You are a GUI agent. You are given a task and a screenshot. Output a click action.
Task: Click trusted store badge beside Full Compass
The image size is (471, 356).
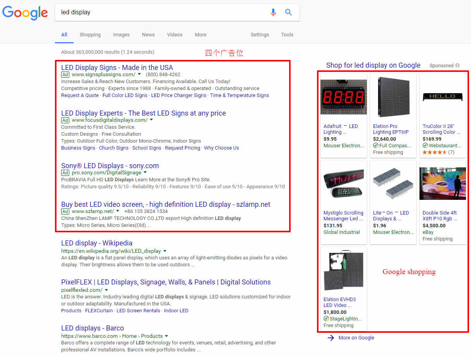pyautogui.click(x=376, y=146)
